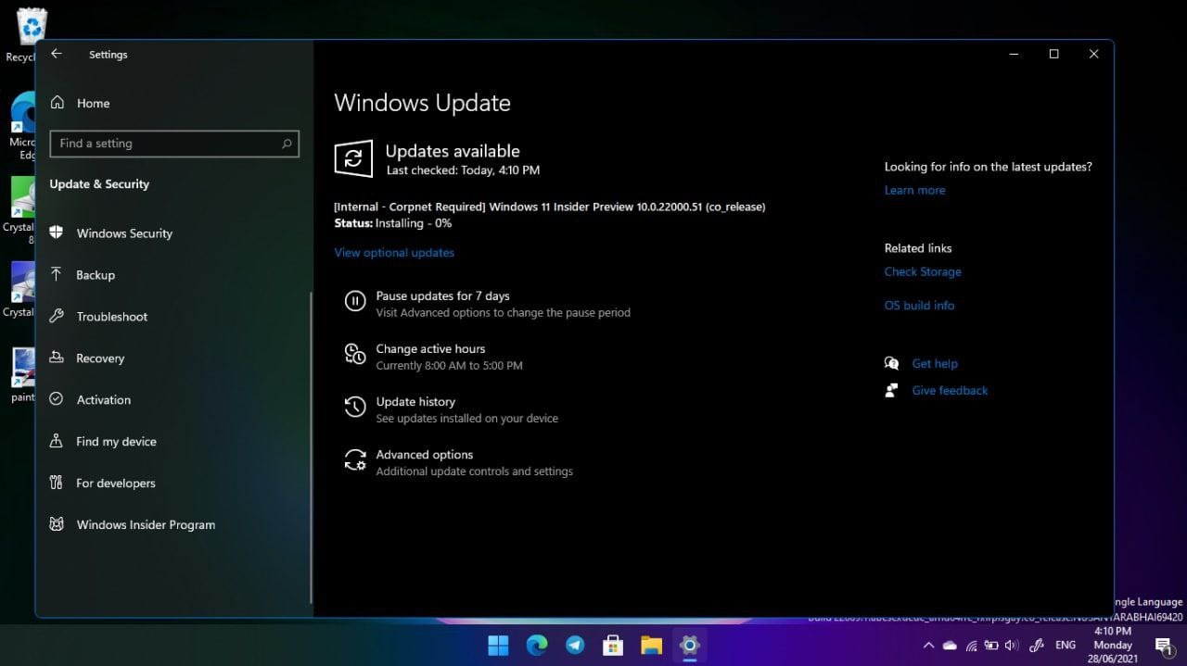
Task: Click the sidebar vertical scrollbar
Action: coord(311,447)
